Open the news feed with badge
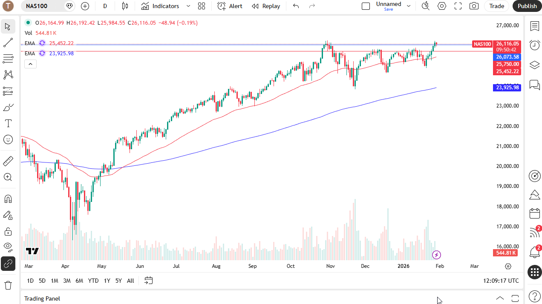Viewport: 542px width, 304px height. coord(534,233)
